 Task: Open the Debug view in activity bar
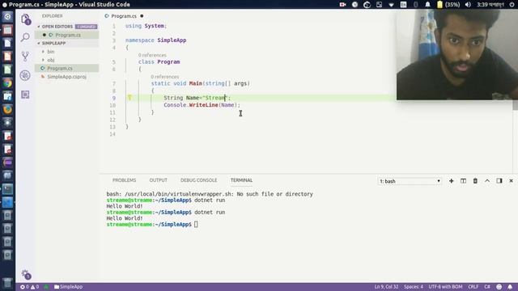25,75
